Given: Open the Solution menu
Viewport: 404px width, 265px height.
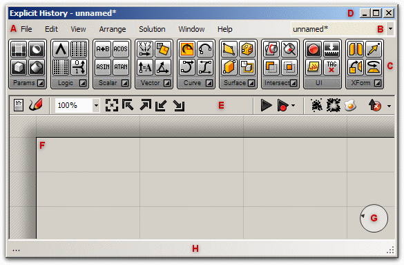Looking at the screenshot, I should 152,29.
